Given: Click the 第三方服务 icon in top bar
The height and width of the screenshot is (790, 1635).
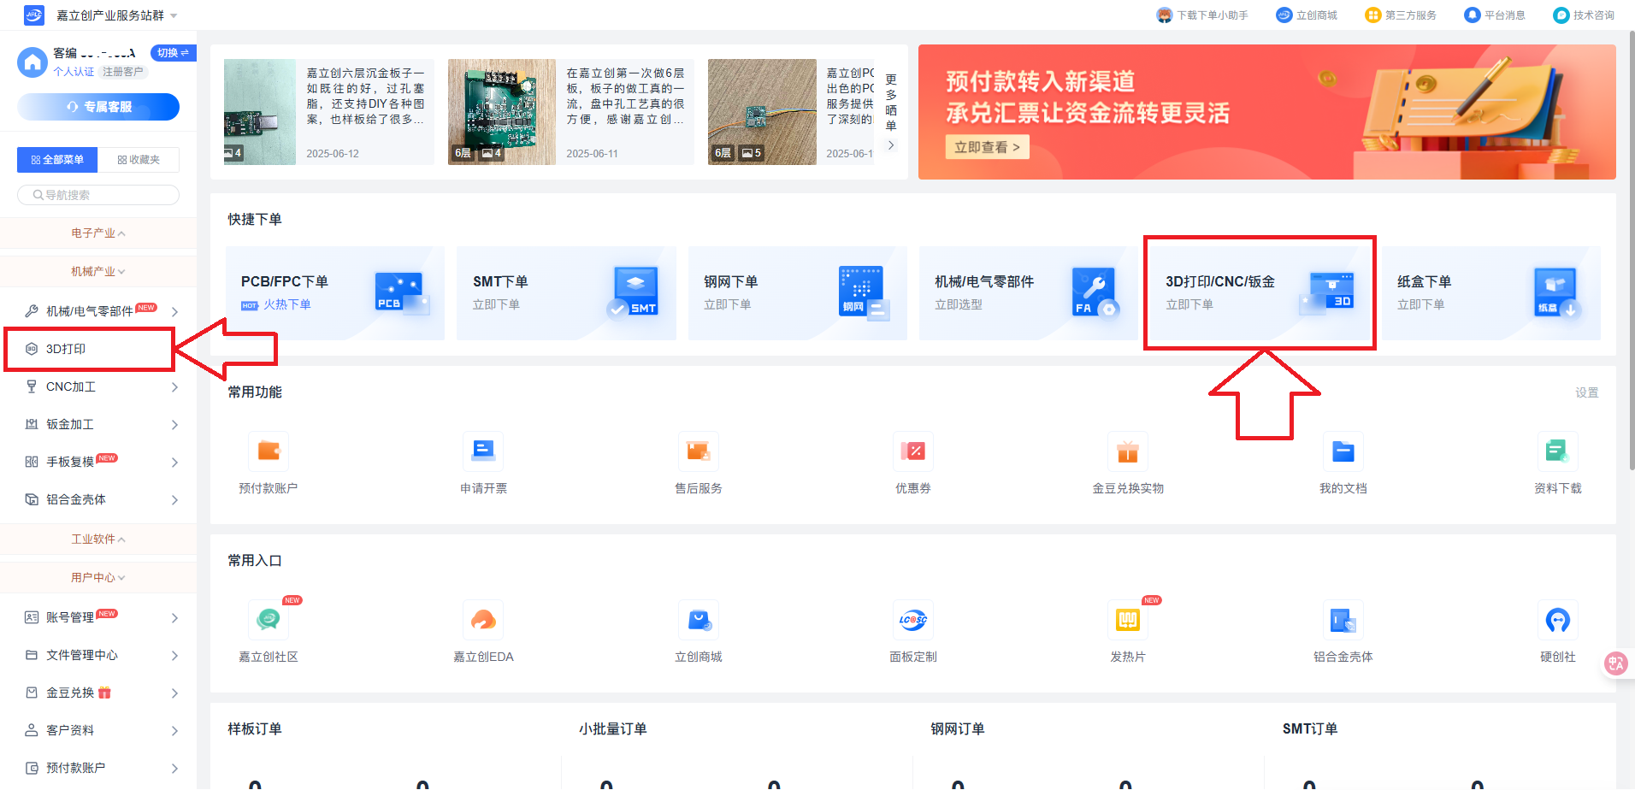Looking at the screenshot, I should coord(1373,15).
